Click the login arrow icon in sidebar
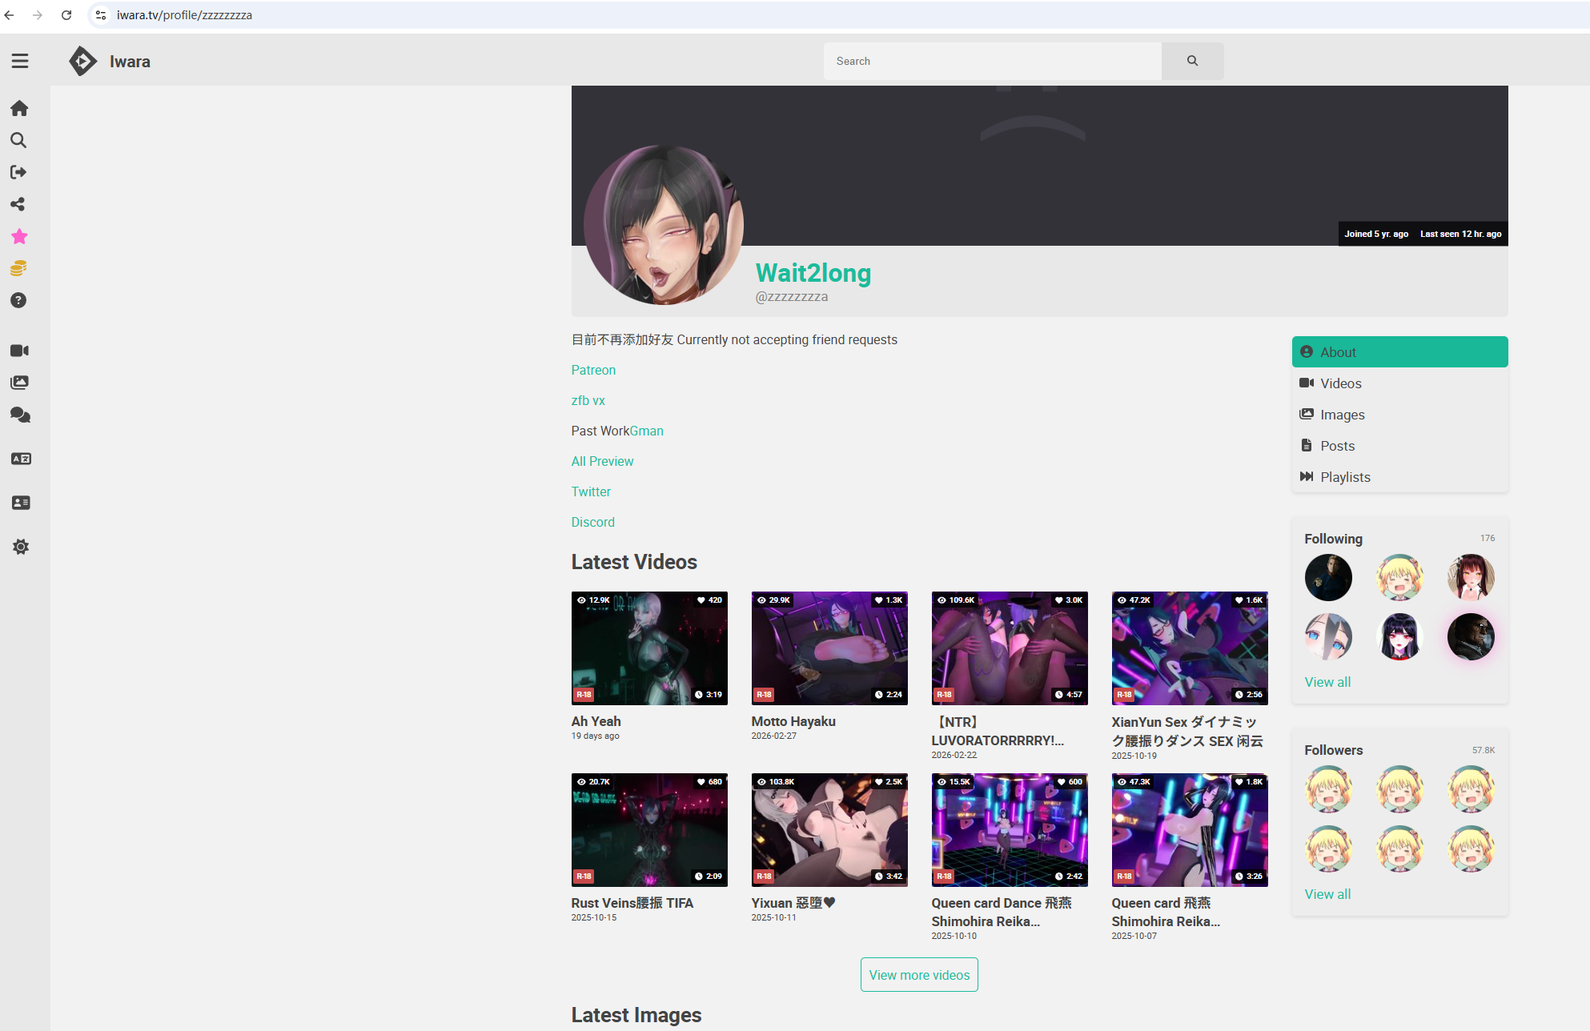The image size is (1590, 1031). (x=18, y=172)
